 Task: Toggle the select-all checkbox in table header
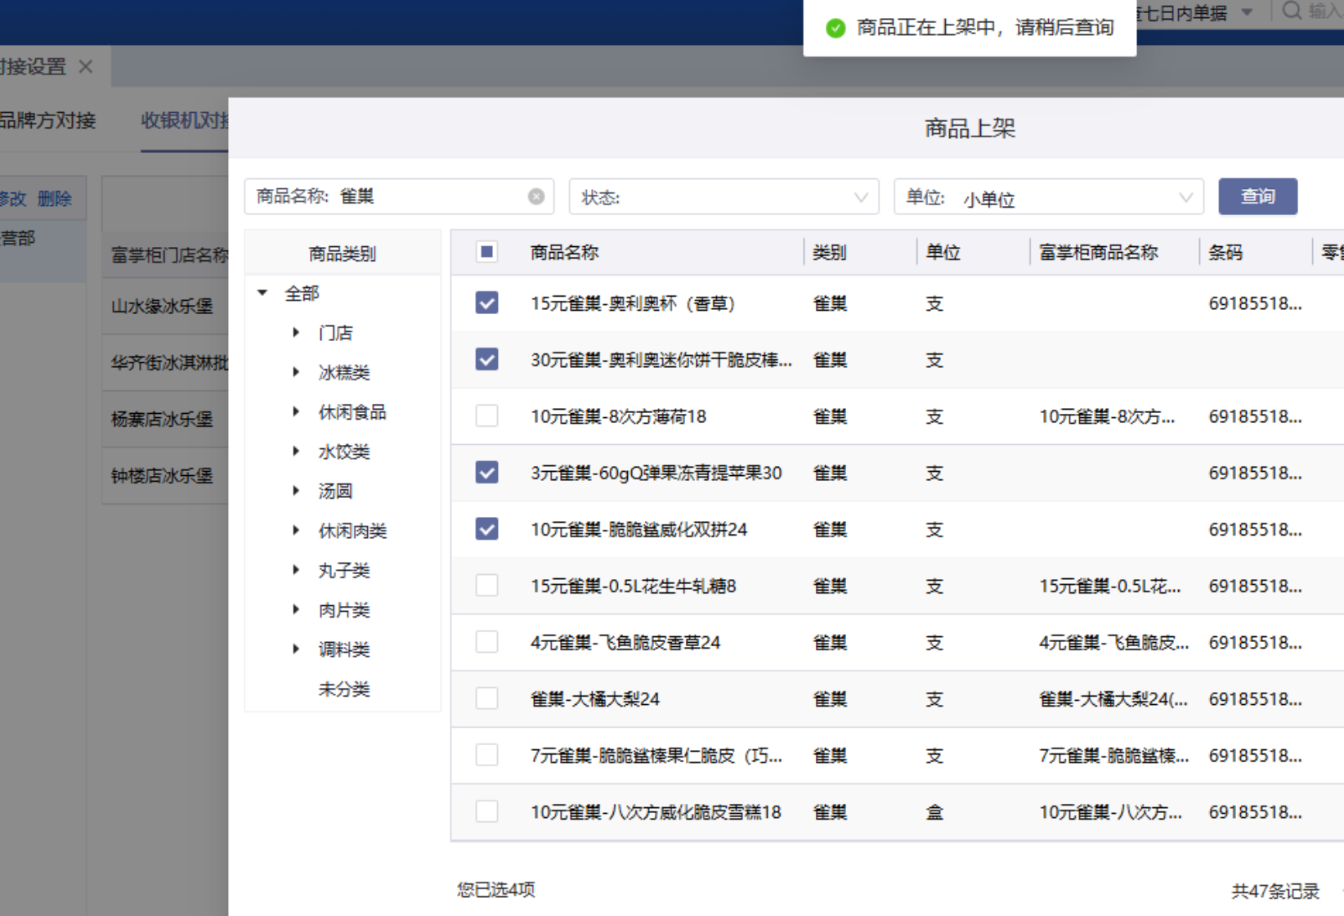pos(486,252)
